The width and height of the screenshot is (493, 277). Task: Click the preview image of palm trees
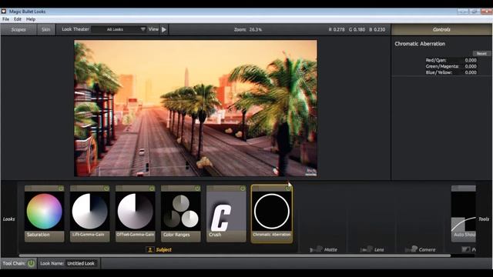196,108
